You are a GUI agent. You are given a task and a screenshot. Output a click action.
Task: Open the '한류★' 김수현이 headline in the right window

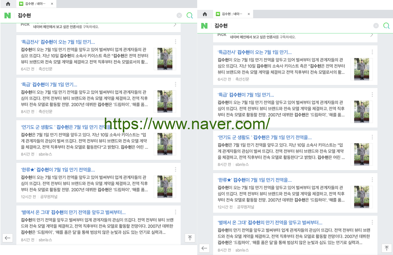click(x=255, y=180)
